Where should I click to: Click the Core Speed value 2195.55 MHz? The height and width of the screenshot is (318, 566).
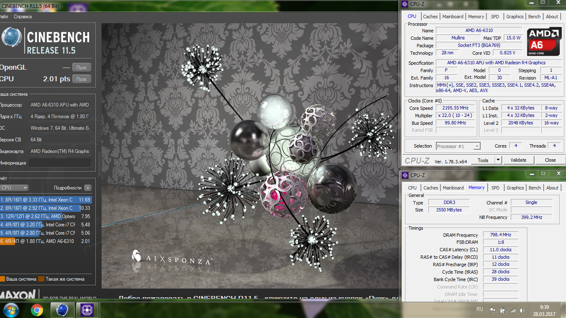point(455,108)
